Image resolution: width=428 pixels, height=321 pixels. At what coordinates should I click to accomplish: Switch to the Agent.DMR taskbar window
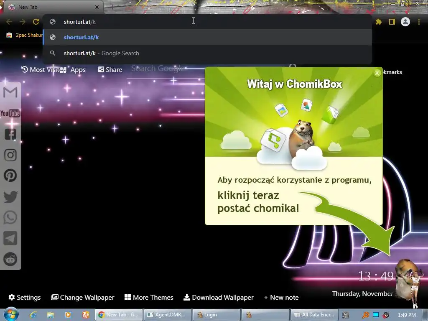(168, 315)
